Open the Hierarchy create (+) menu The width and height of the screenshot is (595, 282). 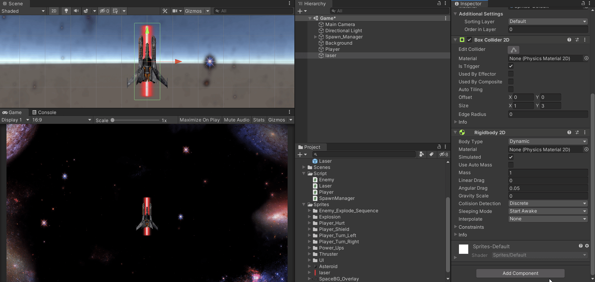pos(302,11)
